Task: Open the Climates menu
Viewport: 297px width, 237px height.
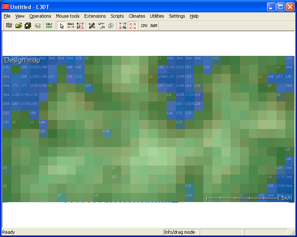Action: [x=137, y=16]
